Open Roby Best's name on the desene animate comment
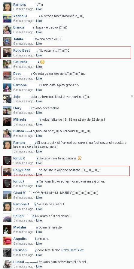 tap(22, 170)
